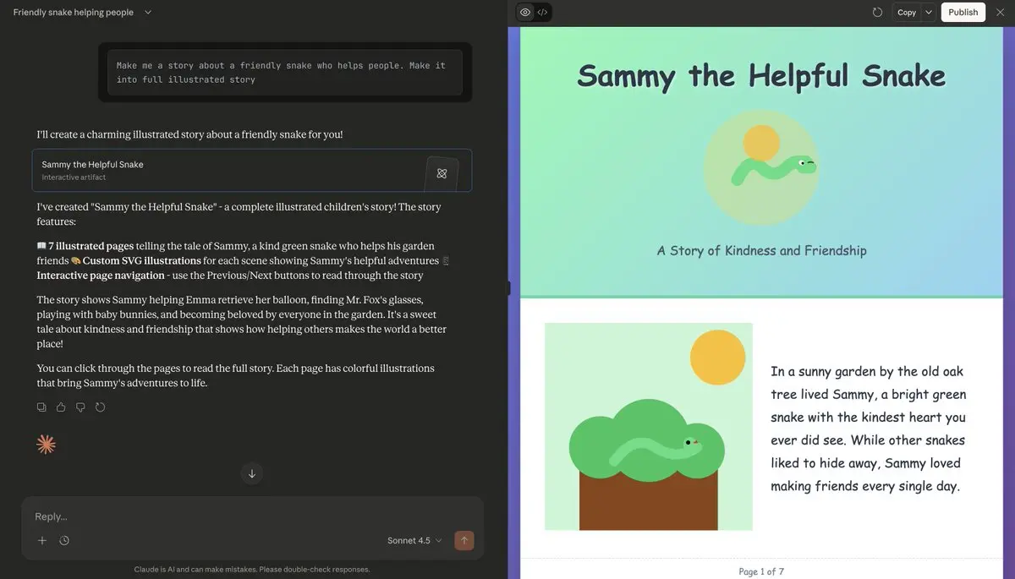Send the message with the arrow button
This screenshot has width=1015, height=579.
pos(464,540)
